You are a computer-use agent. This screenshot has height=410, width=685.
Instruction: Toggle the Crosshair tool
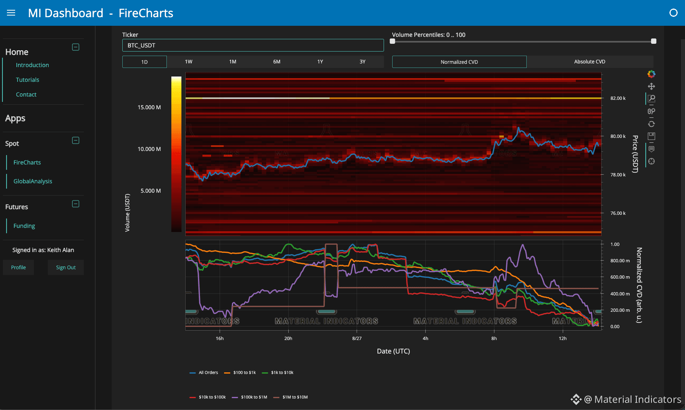pyautogui.click(x=651, y=161)
